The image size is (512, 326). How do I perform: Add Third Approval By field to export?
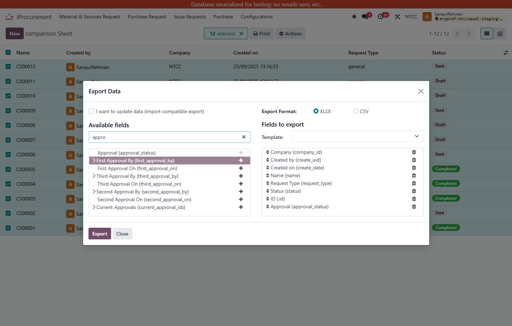[x=241, y=176]
